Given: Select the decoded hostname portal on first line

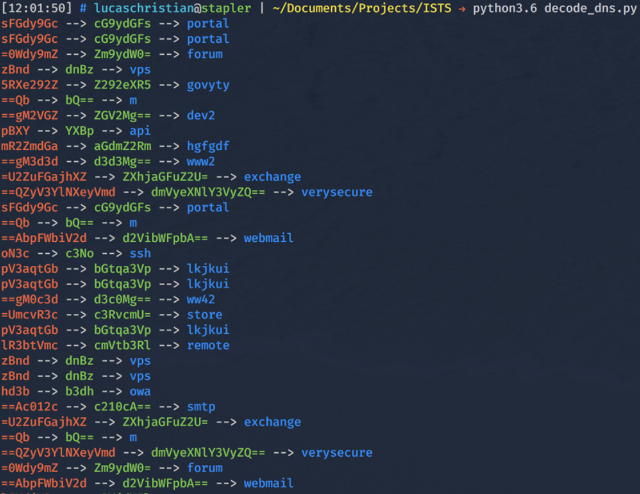Looking at the screenshot, I should [208, 23].
